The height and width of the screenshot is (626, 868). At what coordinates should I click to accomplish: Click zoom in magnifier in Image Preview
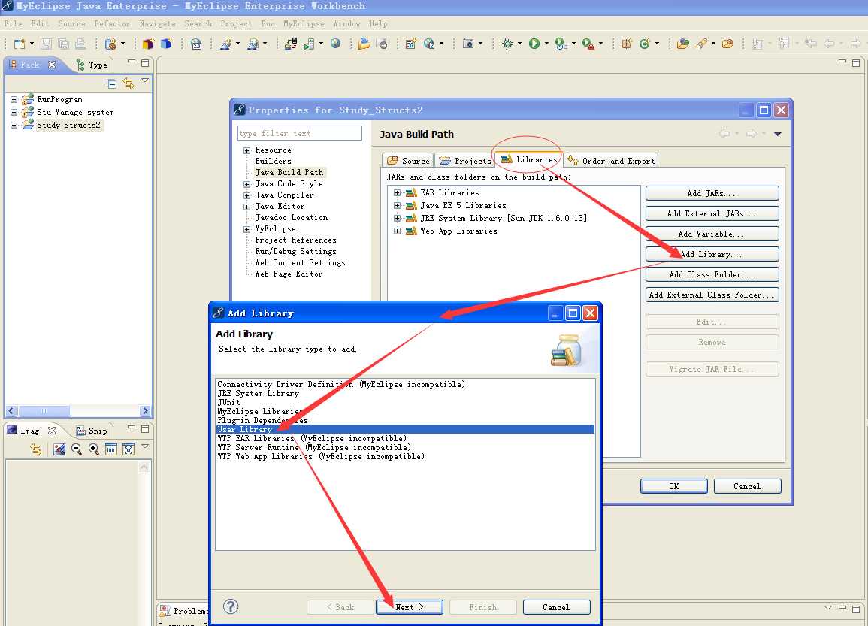[93, 449]
